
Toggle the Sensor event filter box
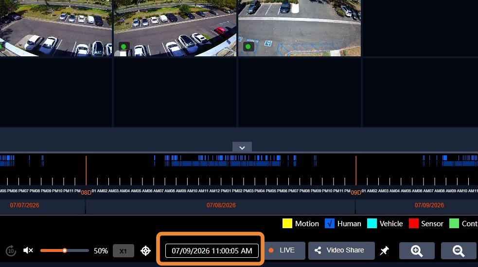[x=414, y=223]
